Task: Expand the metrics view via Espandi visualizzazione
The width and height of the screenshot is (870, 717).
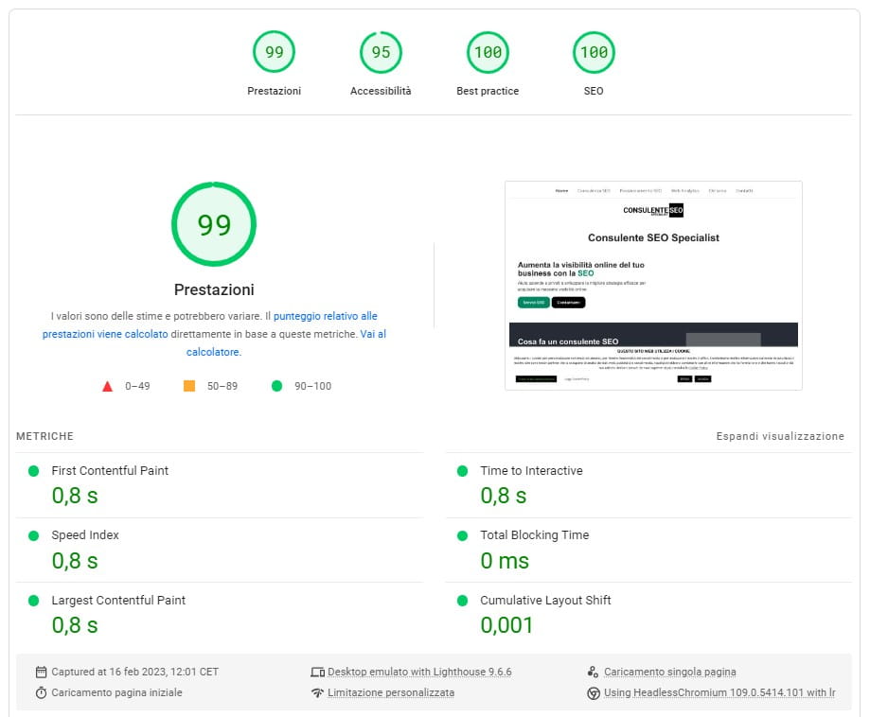Action: pos(780,436)
